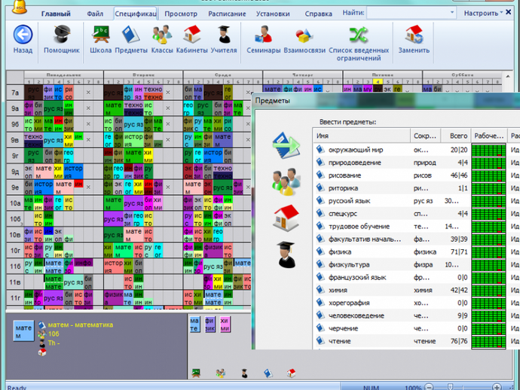Click the working-days grid for физика row
The image size is (520, 390).
point(488,251)
